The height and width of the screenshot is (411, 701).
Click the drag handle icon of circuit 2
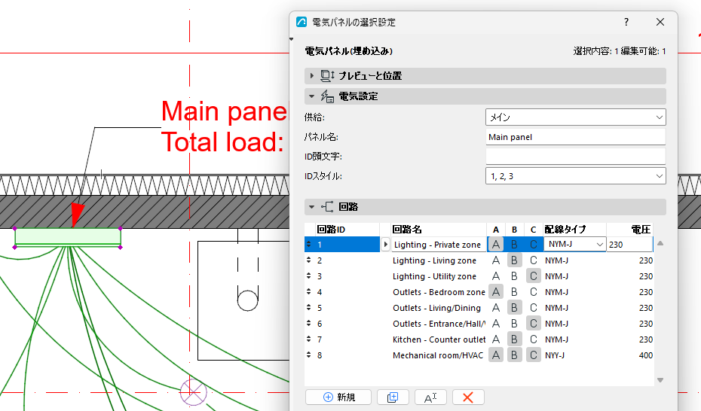(308, 260)
